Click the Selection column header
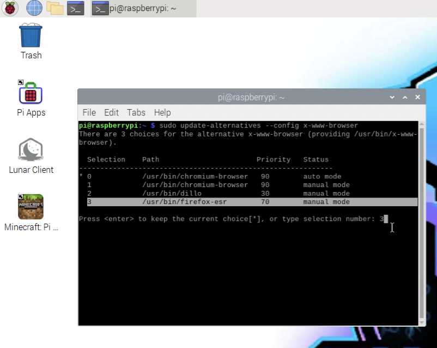Screen dimensions: 437x348 coord(106,160)
